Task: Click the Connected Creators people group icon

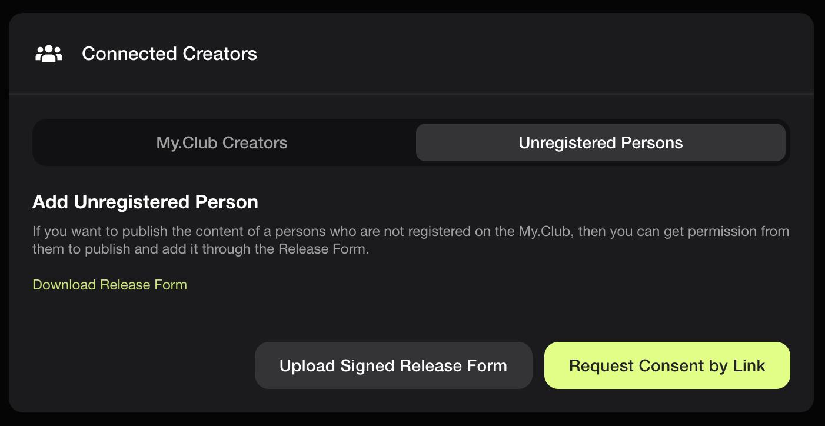Action: (x=49, y=54)
